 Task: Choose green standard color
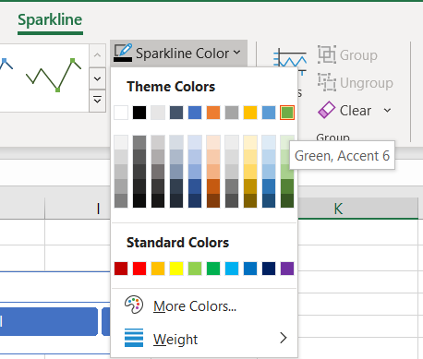click(x=213, y=269)
